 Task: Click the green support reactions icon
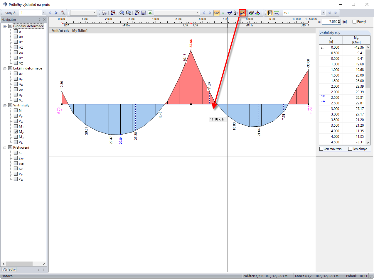(x=223, y=13)
